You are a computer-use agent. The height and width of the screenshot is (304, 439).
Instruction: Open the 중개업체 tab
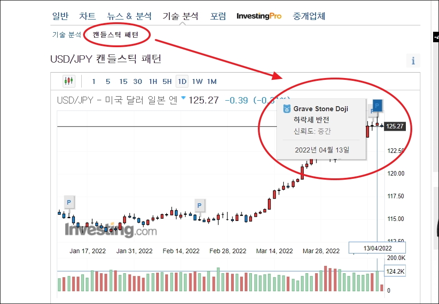tap(309, 16)
